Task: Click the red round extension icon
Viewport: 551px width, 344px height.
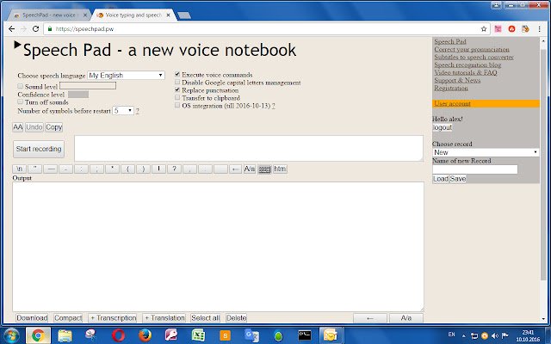Action: tap(511, 28)
